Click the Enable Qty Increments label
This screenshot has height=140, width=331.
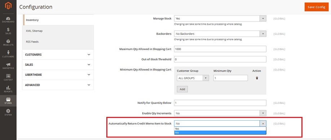[x=156, y=113]
